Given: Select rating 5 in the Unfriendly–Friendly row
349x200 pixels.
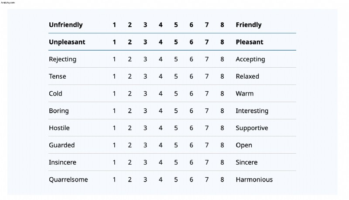Looking at the screenshot, I should click(176, 25).
